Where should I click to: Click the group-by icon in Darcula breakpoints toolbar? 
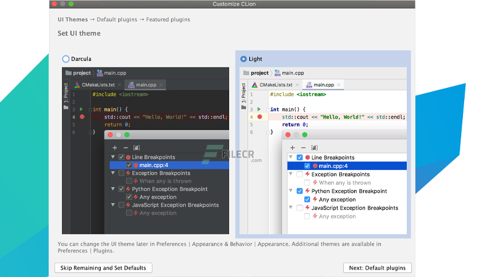[136, 148]
